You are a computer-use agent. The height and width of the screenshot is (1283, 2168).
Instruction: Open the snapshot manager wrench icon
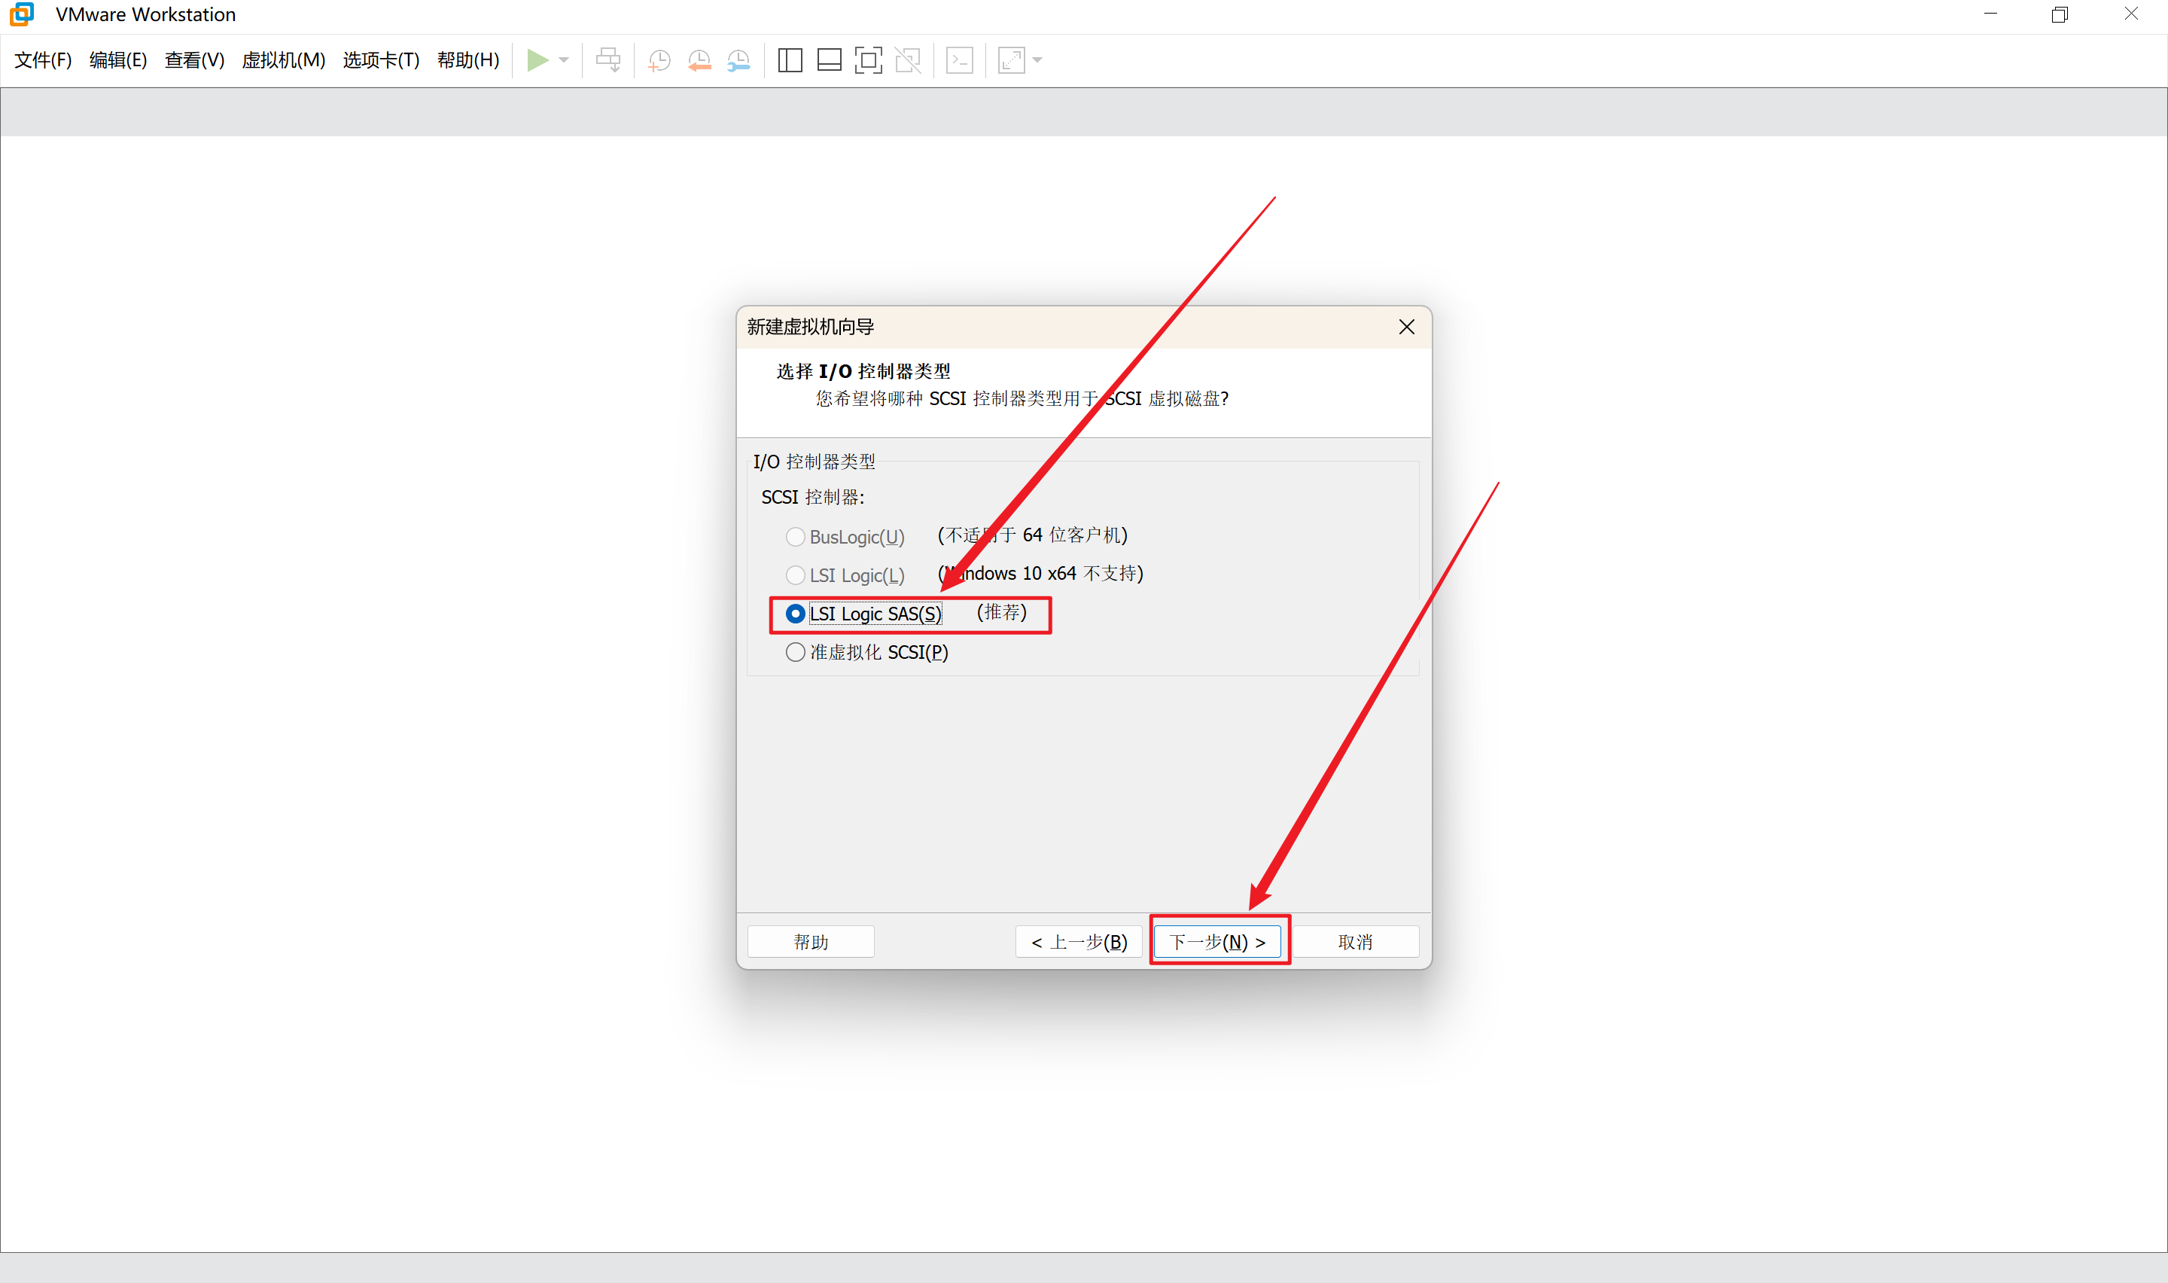pyautogui.click(x=738, y=60)
